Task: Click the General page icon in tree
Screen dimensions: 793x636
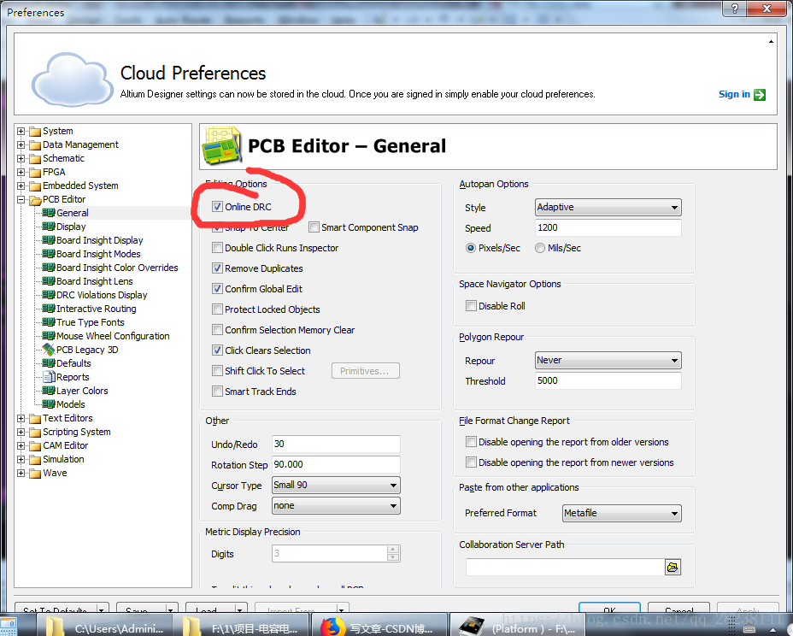Action: [49, 213]
